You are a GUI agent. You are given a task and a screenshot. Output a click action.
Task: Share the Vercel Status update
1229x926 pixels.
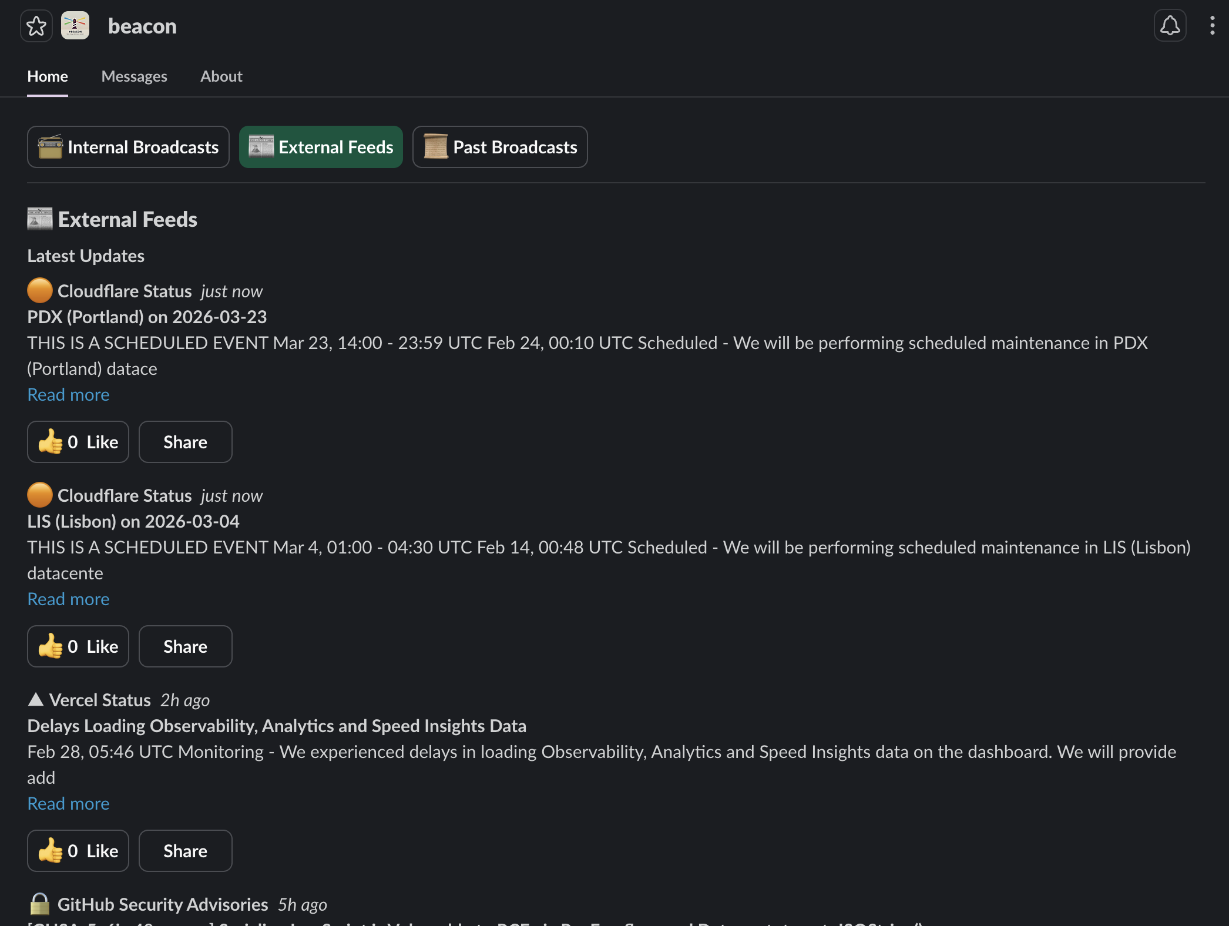(185, 851)
